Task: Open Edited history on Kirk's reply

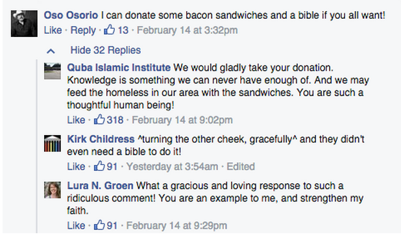Action: [241, 166]
